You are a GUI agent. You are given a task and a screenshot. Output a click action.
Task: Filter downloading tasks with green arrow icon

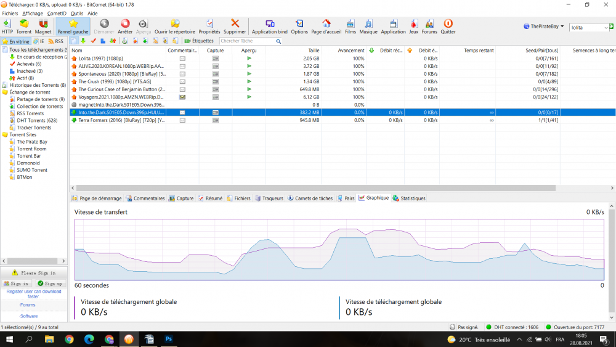click(83, 41)
